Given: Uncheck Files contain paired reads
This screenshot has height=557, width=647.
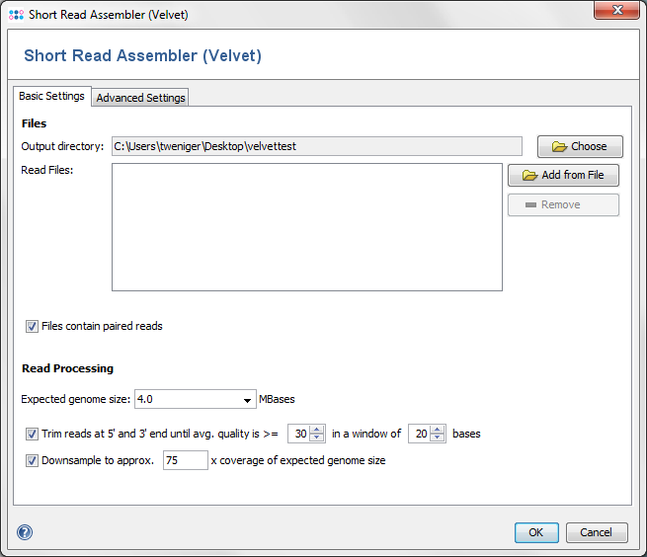Looking at the screenshot, I should point(32,326).
